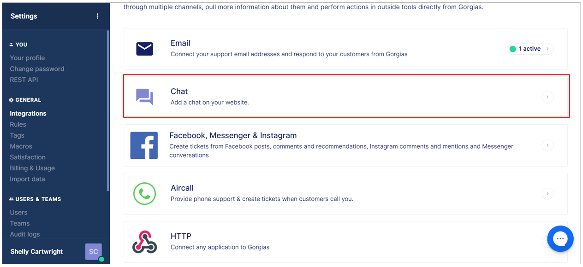Open Change password page
Image resolution: width=583 pixels, height=267 pixels.
pyautogui.click(x=37, y=69)
